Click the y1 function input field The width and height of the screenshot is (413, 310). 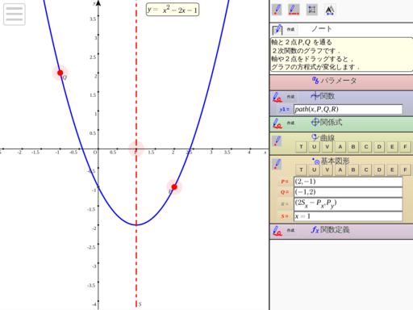[348, 109]
